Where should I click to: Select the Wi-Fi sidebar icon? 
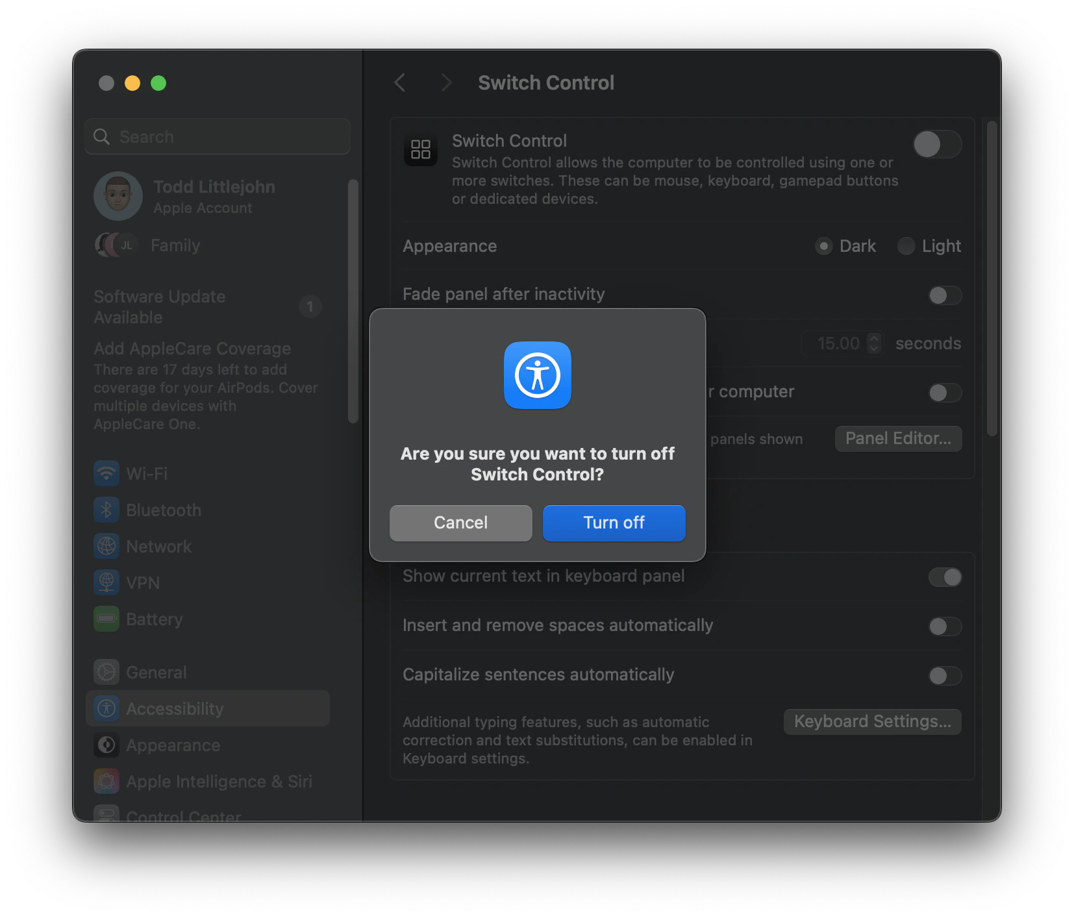pyautogui.click(x=106, y=473)
